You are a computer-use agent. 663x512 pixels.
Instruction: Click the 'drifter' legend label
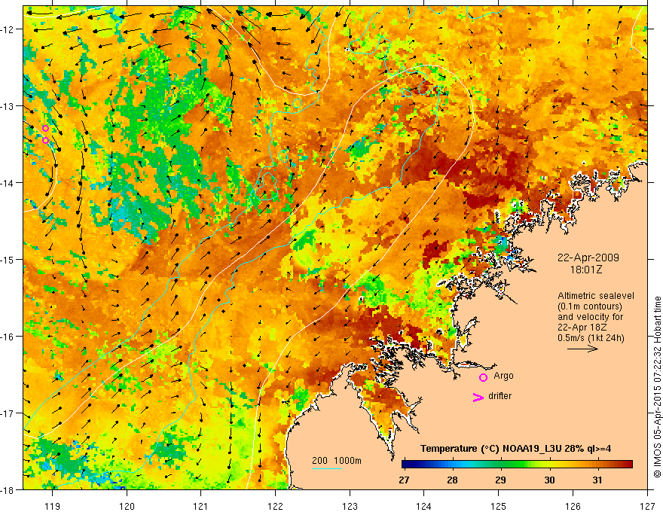coord(500,396)
